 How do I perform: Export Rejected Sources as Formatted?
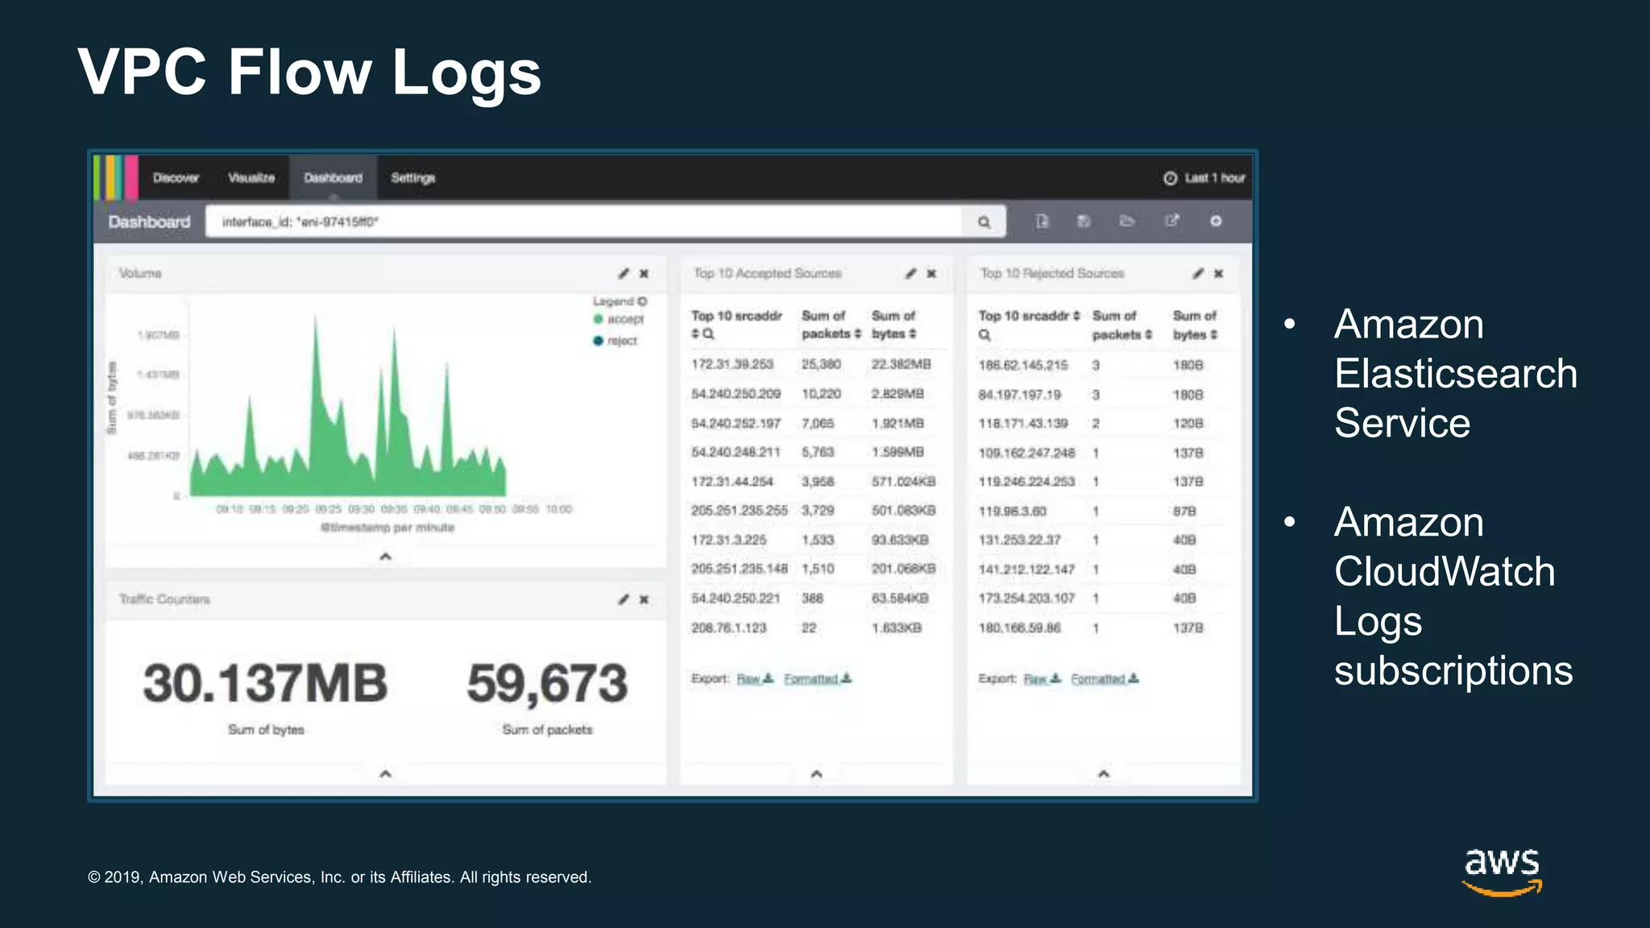1105,679
